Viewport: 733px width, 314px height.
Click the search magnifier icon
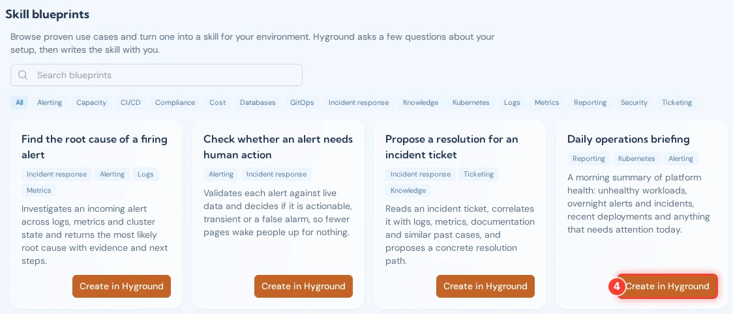pyautogui.click(x=22, y=75)
